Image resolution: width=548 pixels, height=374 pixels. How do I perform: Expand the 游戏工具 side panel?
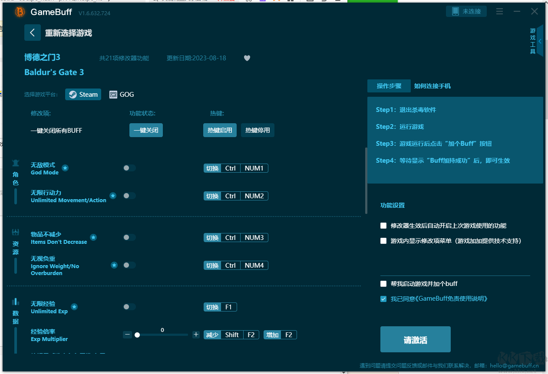(540, 41)
